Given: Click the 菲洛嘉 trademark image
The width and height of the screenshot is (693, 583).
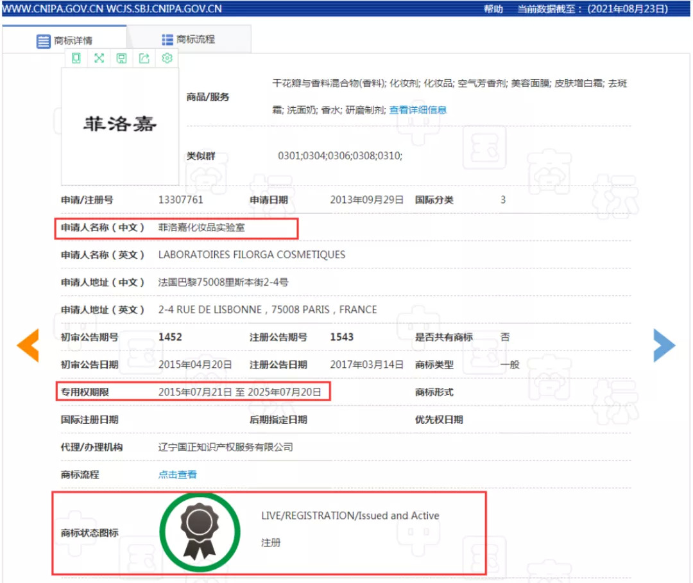Looking at the screenshot, I should click(120, 125).
